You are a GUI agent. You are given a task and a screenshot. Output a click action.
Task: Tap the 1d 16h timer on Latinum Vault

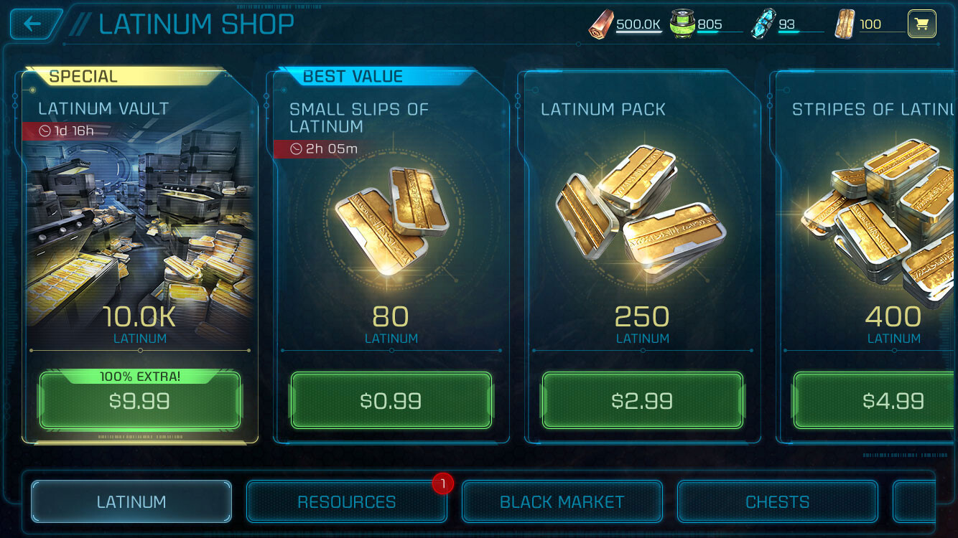[x=67, y=131]
